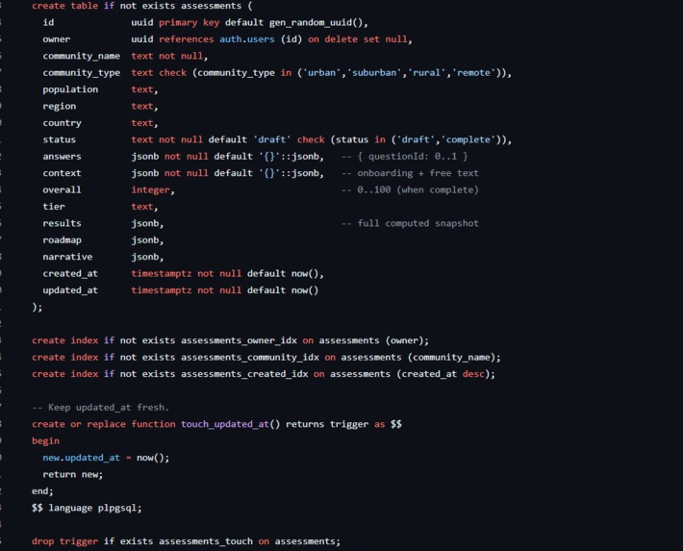Click the closing ');' of the table definition

point(37,307)
